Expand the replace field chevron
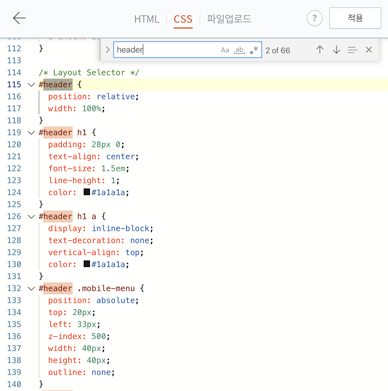Screen dimensions: 388x391 108,50
